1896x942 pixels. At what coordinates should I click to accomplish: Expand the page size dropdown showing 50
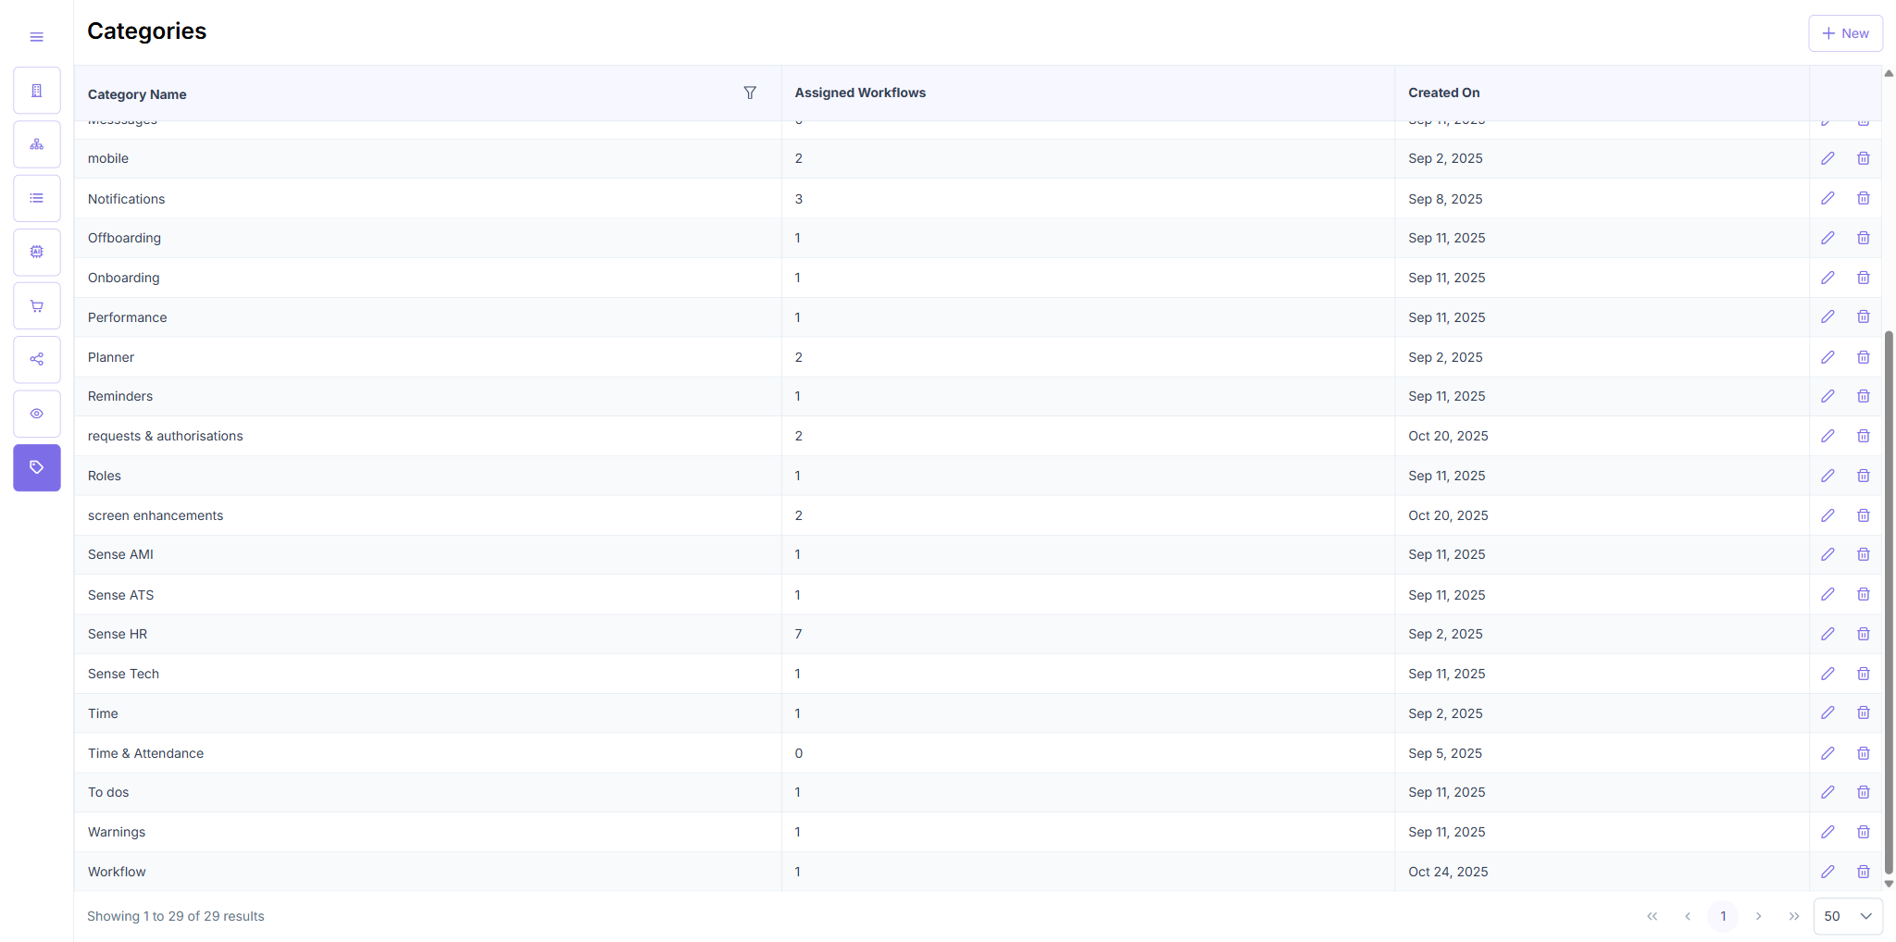coord(1848,916)
